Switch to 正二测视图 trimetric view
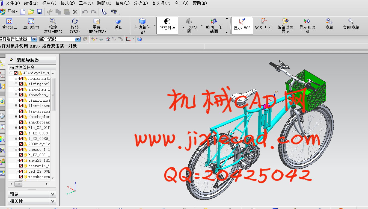 189,26
